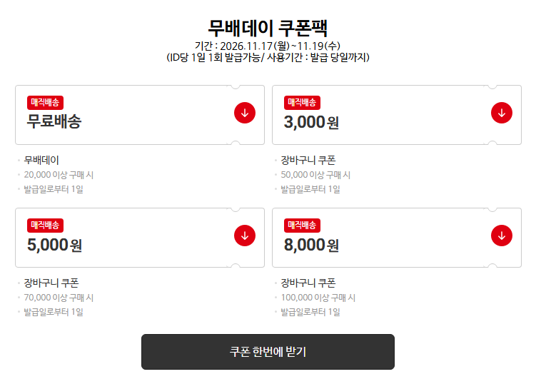Click download arrow on 3,000원 coupon
This screenshot has height=374, width=536.
[502, 113]
